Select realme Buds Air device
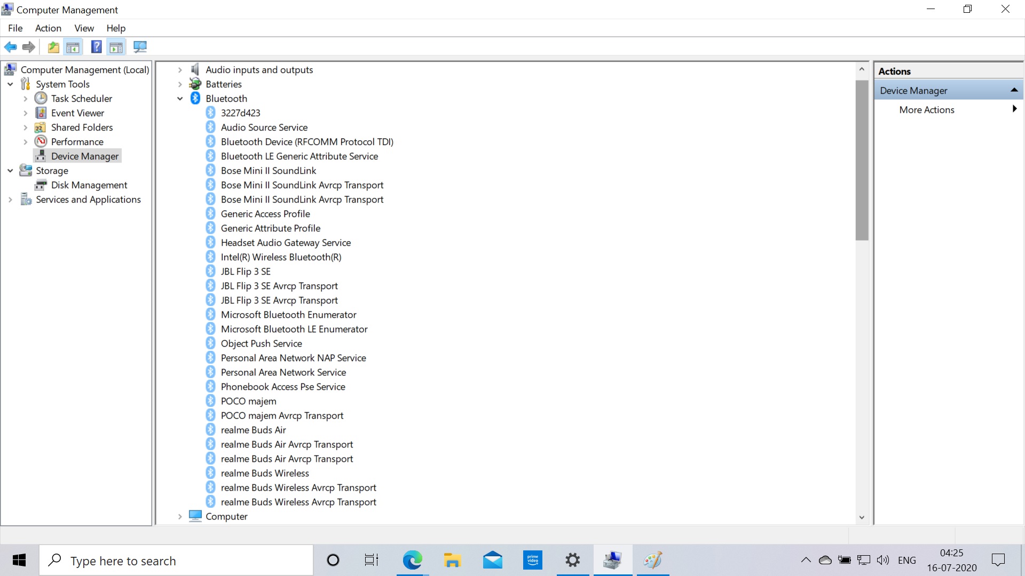Image resolution: width=1025 pixels, height=576 pixels. (x=254, y=429)
